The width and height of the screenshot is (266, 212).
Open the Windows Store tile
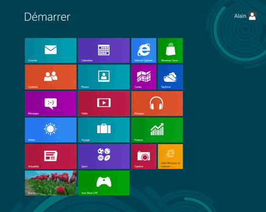click(171, 51)
